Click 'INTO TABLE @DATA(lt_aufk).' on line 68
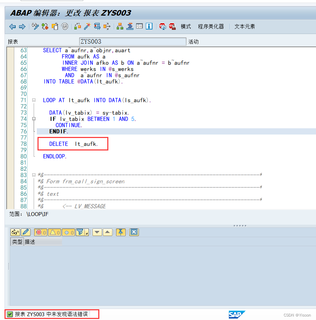Viewport: 316px width, 320px height. click(x=83, y=81)
